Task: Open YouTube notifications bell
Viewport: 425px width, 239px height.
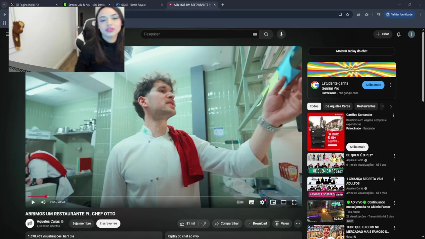Action: (399, 34)
